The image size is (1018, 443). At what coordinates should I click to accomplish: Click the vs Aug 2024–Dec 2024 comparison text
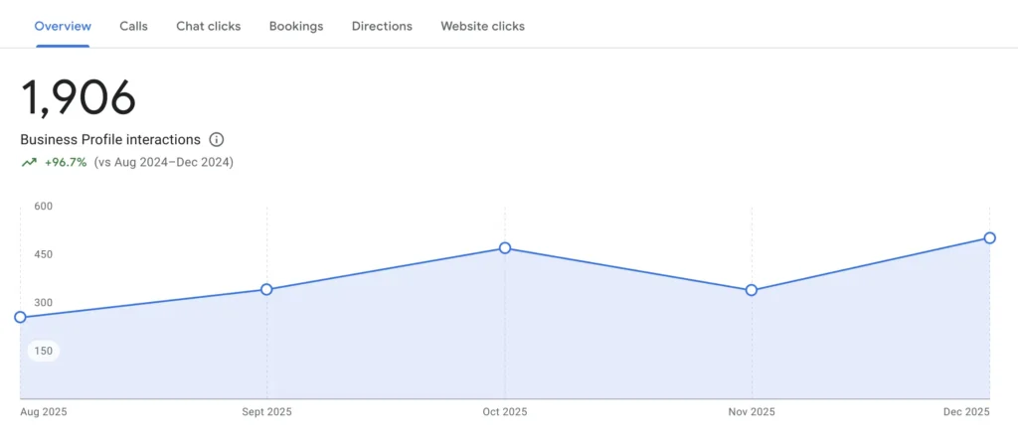tap(164, 162)
